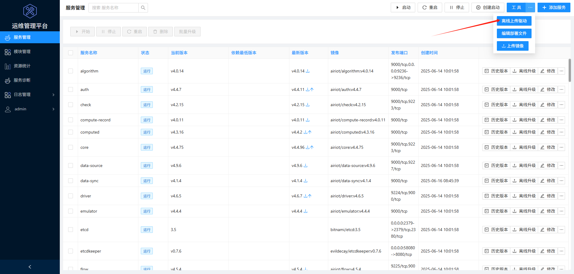Choose 离线上传驱动 from the tools menu
The width and height of the screenshot is (574, 274).
click(514, 21)
